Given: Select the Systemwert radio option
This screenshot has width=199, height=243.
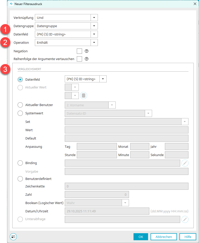Looking at the screenshot, I should click(x=20, y=113).
